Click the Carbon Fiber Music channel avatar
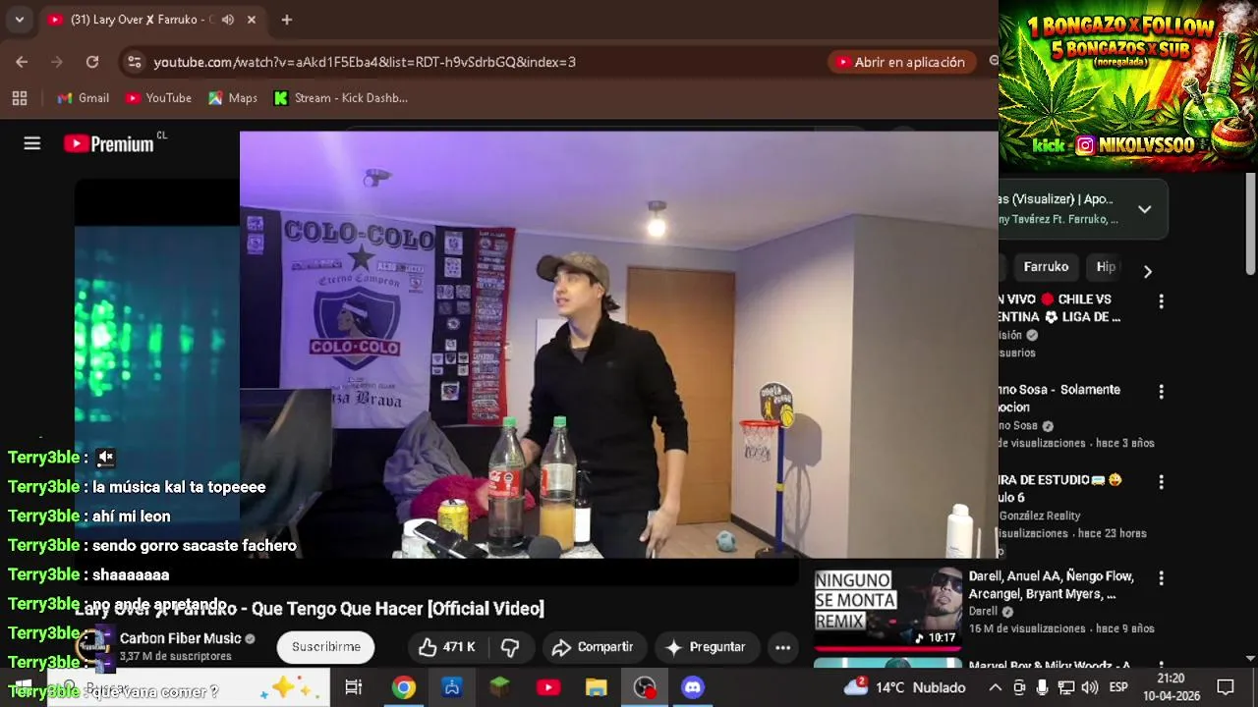 (x=96, y=646)
